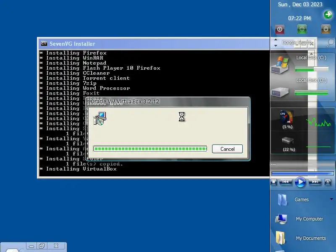Close the bottom-left mini window
The height and width of the screenshot is (252, 336).
[56, 246]
